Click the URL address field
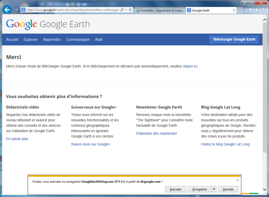Screen dimensions: 269x197 [73, 10]
